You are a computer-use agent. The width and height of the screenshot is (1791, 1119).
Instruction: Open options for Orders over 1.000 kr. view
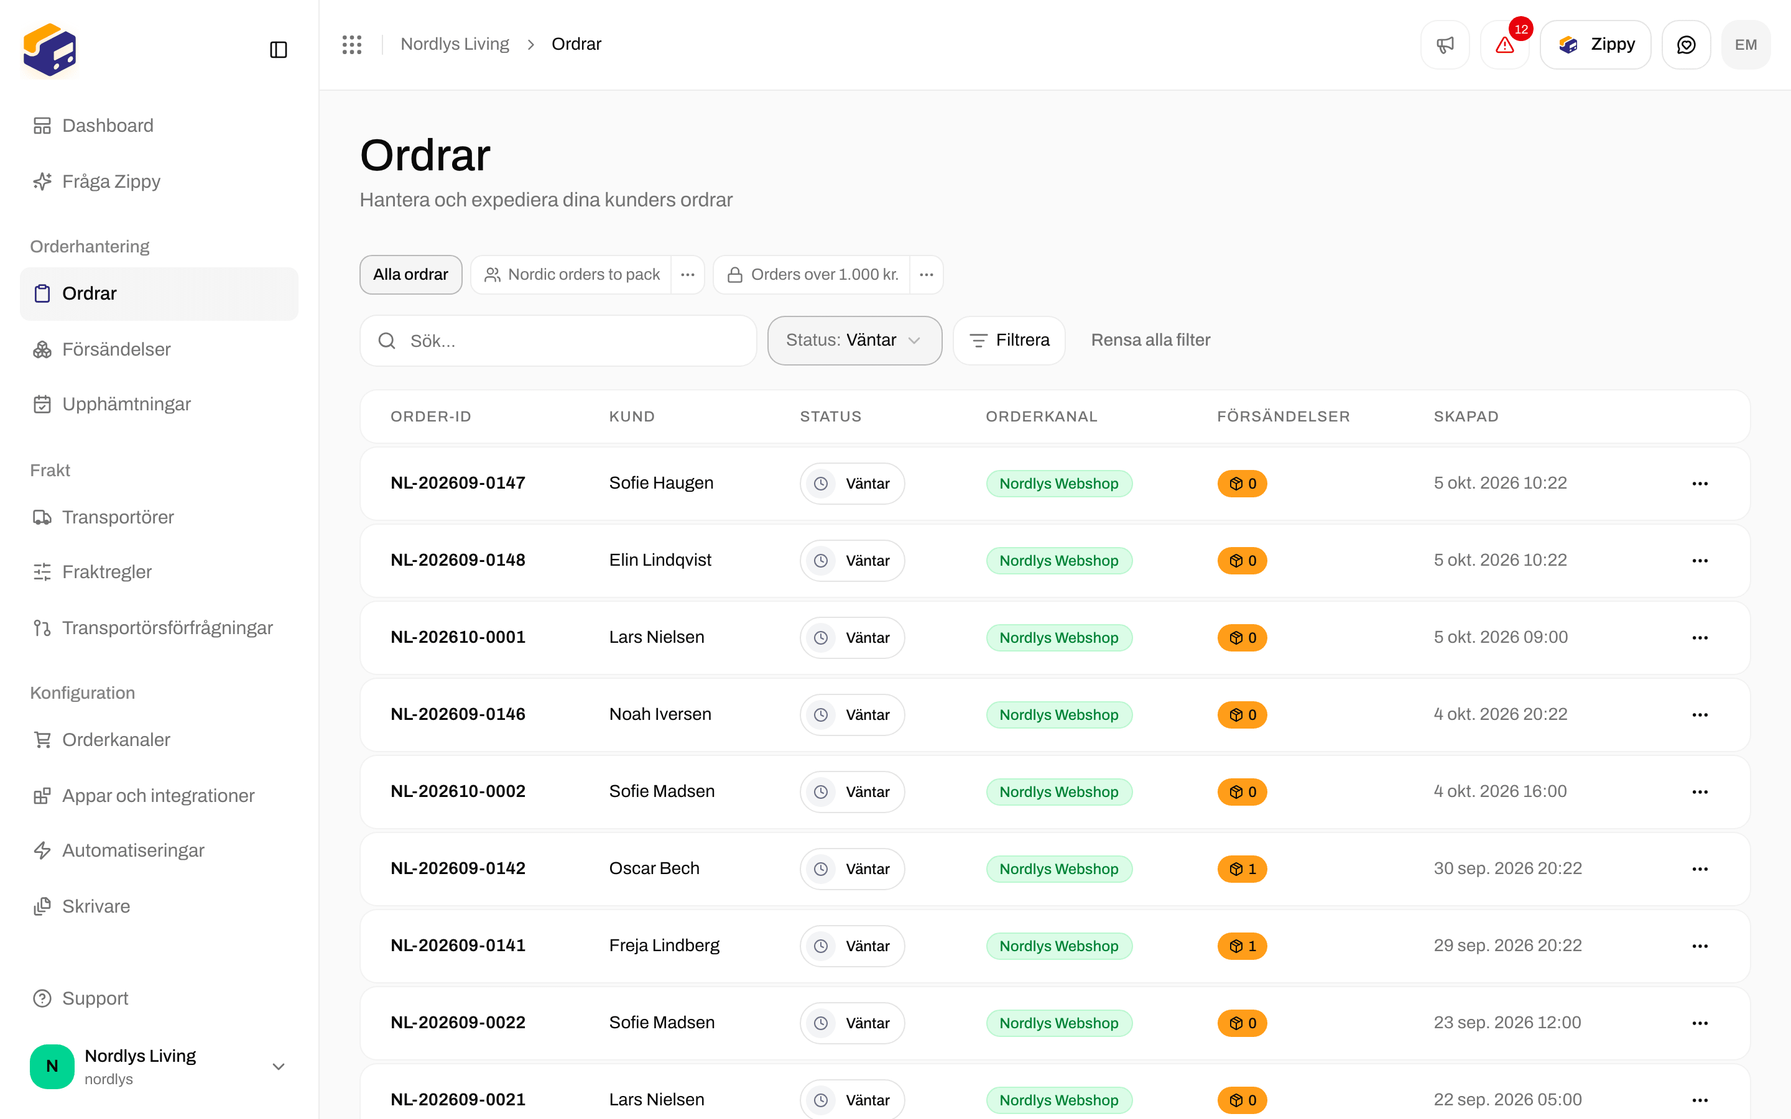[926, 275]
